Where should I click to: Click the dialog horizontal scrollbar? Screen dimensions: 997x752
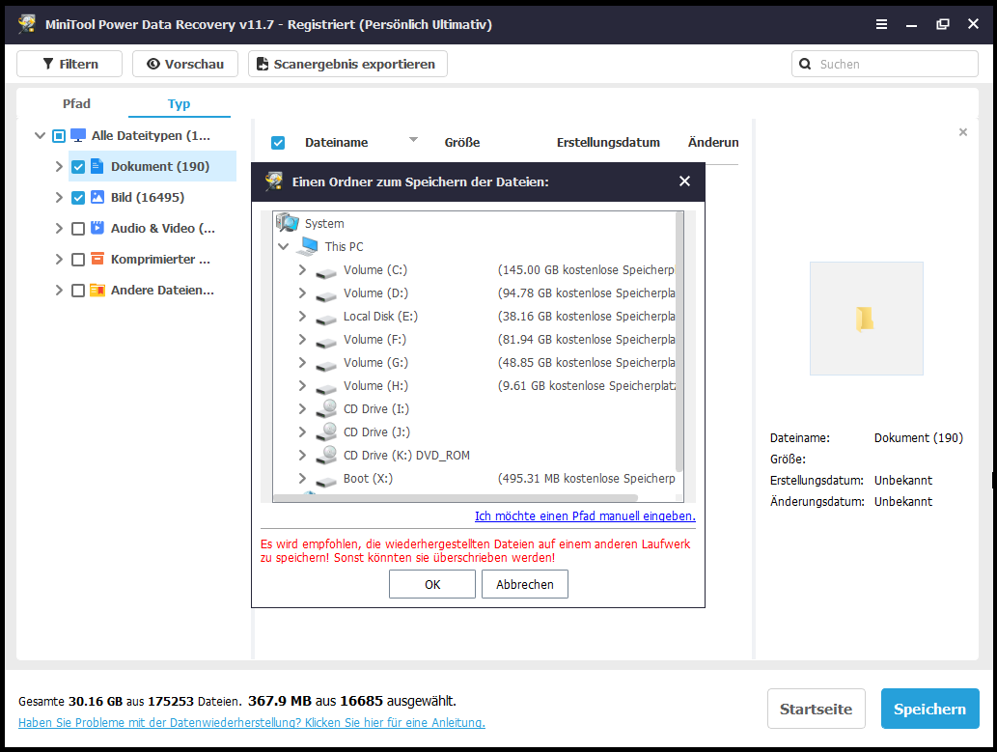[456, 497]
